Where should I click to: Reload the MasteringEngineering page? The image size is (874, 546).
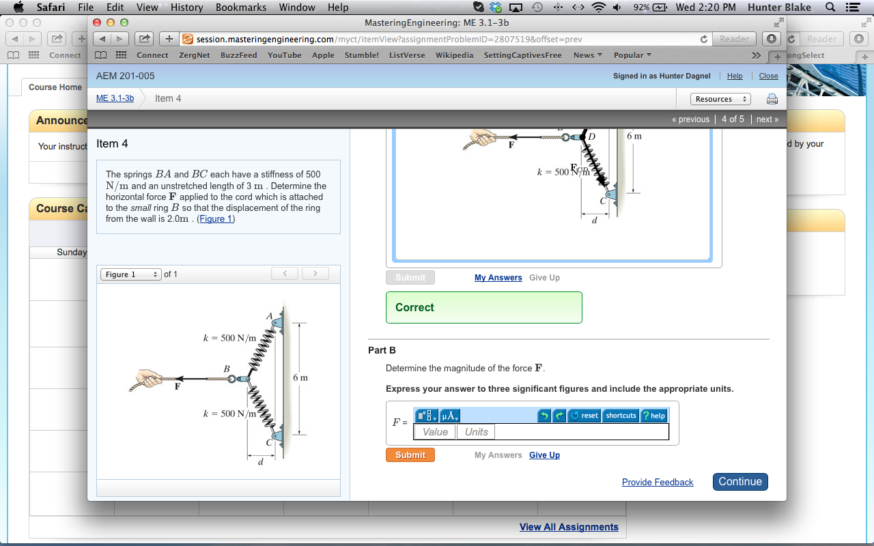[704, 40]
